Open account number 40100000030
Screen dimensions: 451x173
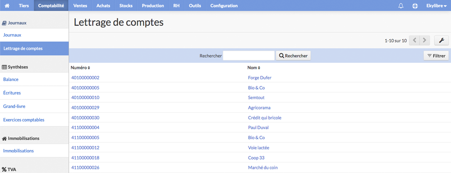pyautogui.click(x=85, y=118)
